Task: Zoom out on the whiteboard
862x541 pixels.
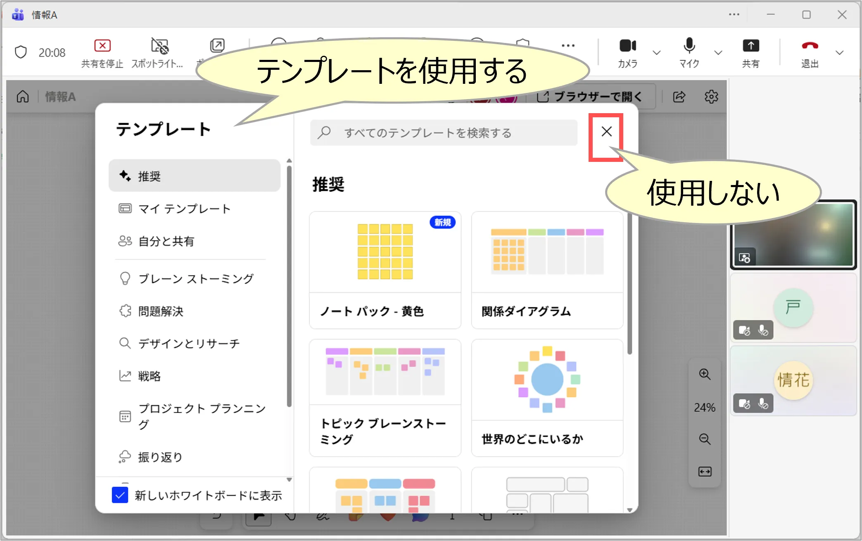Action: tap(705, 439)
